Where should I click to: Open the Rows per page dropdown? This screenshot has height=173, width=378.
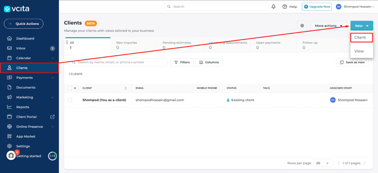coord(322,163)
